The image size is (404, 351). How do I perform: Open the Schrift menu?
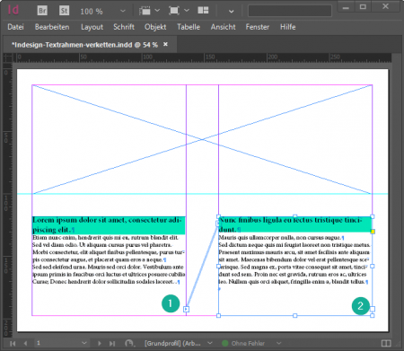coord(124,27)
